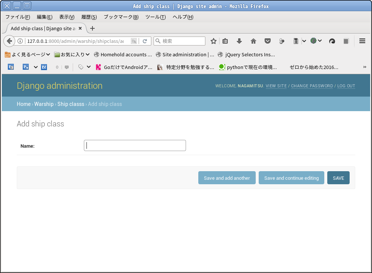Open the hamburger menu icon

pos(362,41)
